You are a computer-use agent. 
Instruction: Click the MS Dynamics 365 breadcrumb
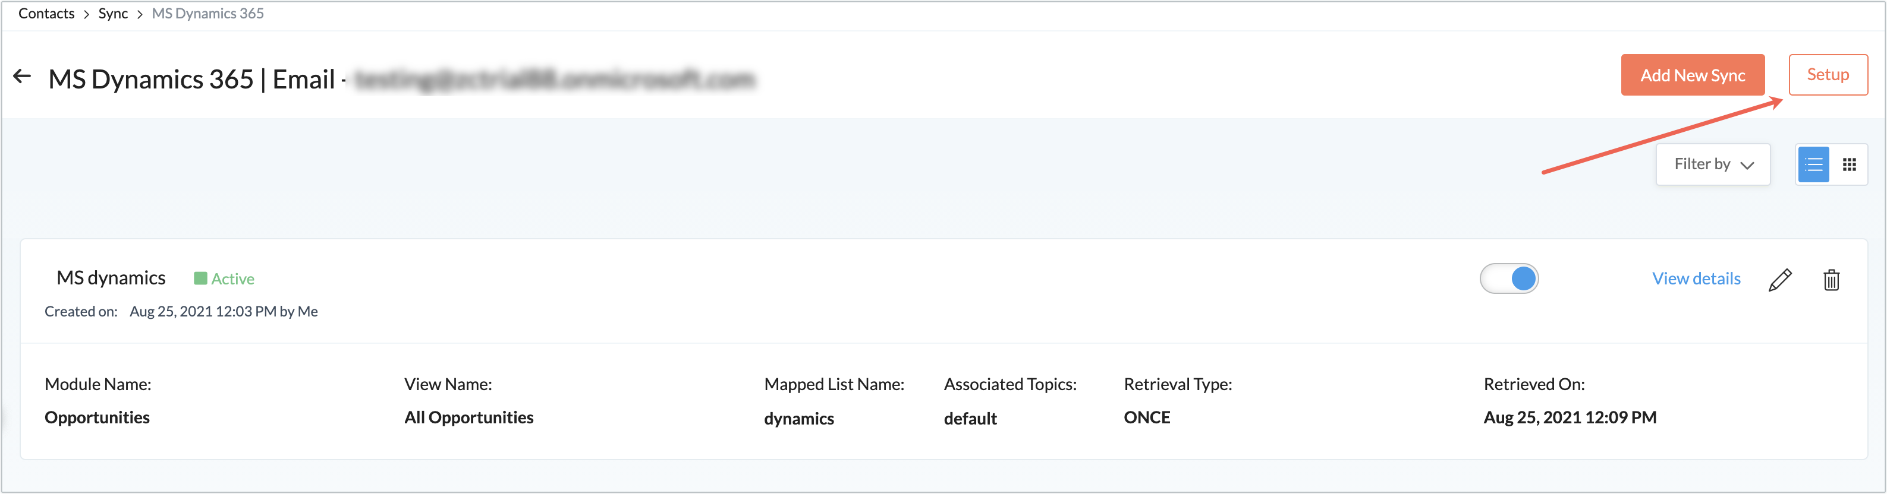point(207,13)
